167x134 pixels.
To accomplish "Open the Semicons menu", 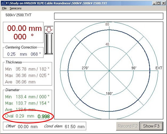I will click(x=16, y=8).
